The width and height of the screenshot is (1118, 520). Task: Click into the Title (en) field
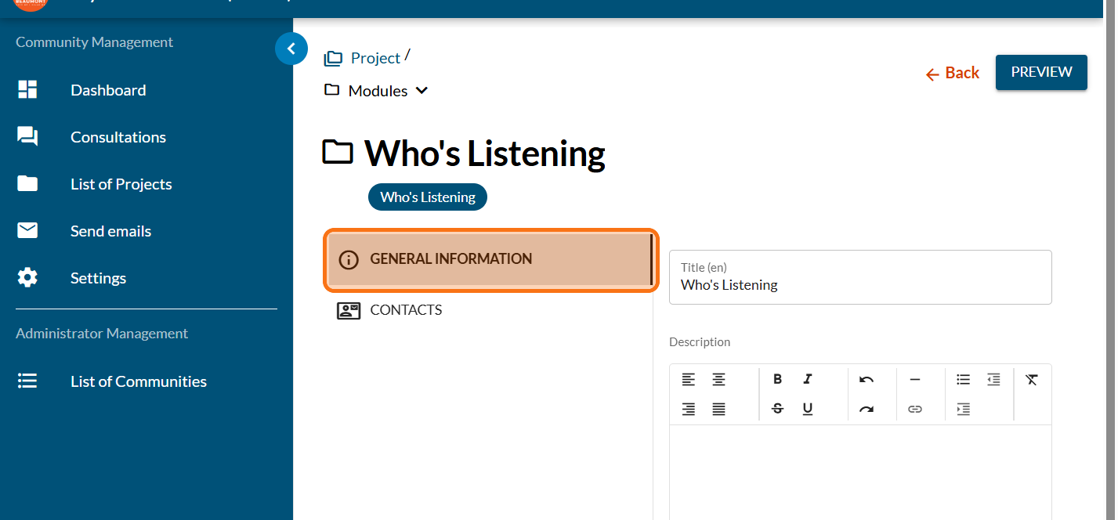(859, 285)
